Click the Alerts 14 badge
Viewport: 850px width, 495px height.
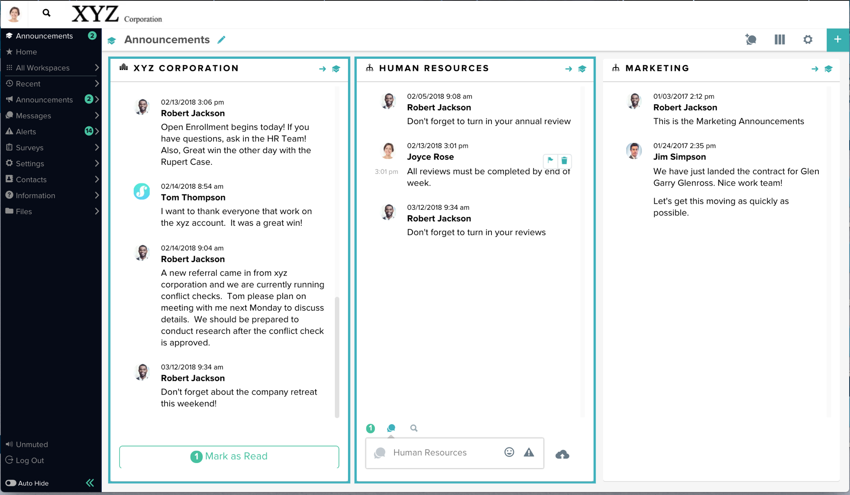point(89,131)
